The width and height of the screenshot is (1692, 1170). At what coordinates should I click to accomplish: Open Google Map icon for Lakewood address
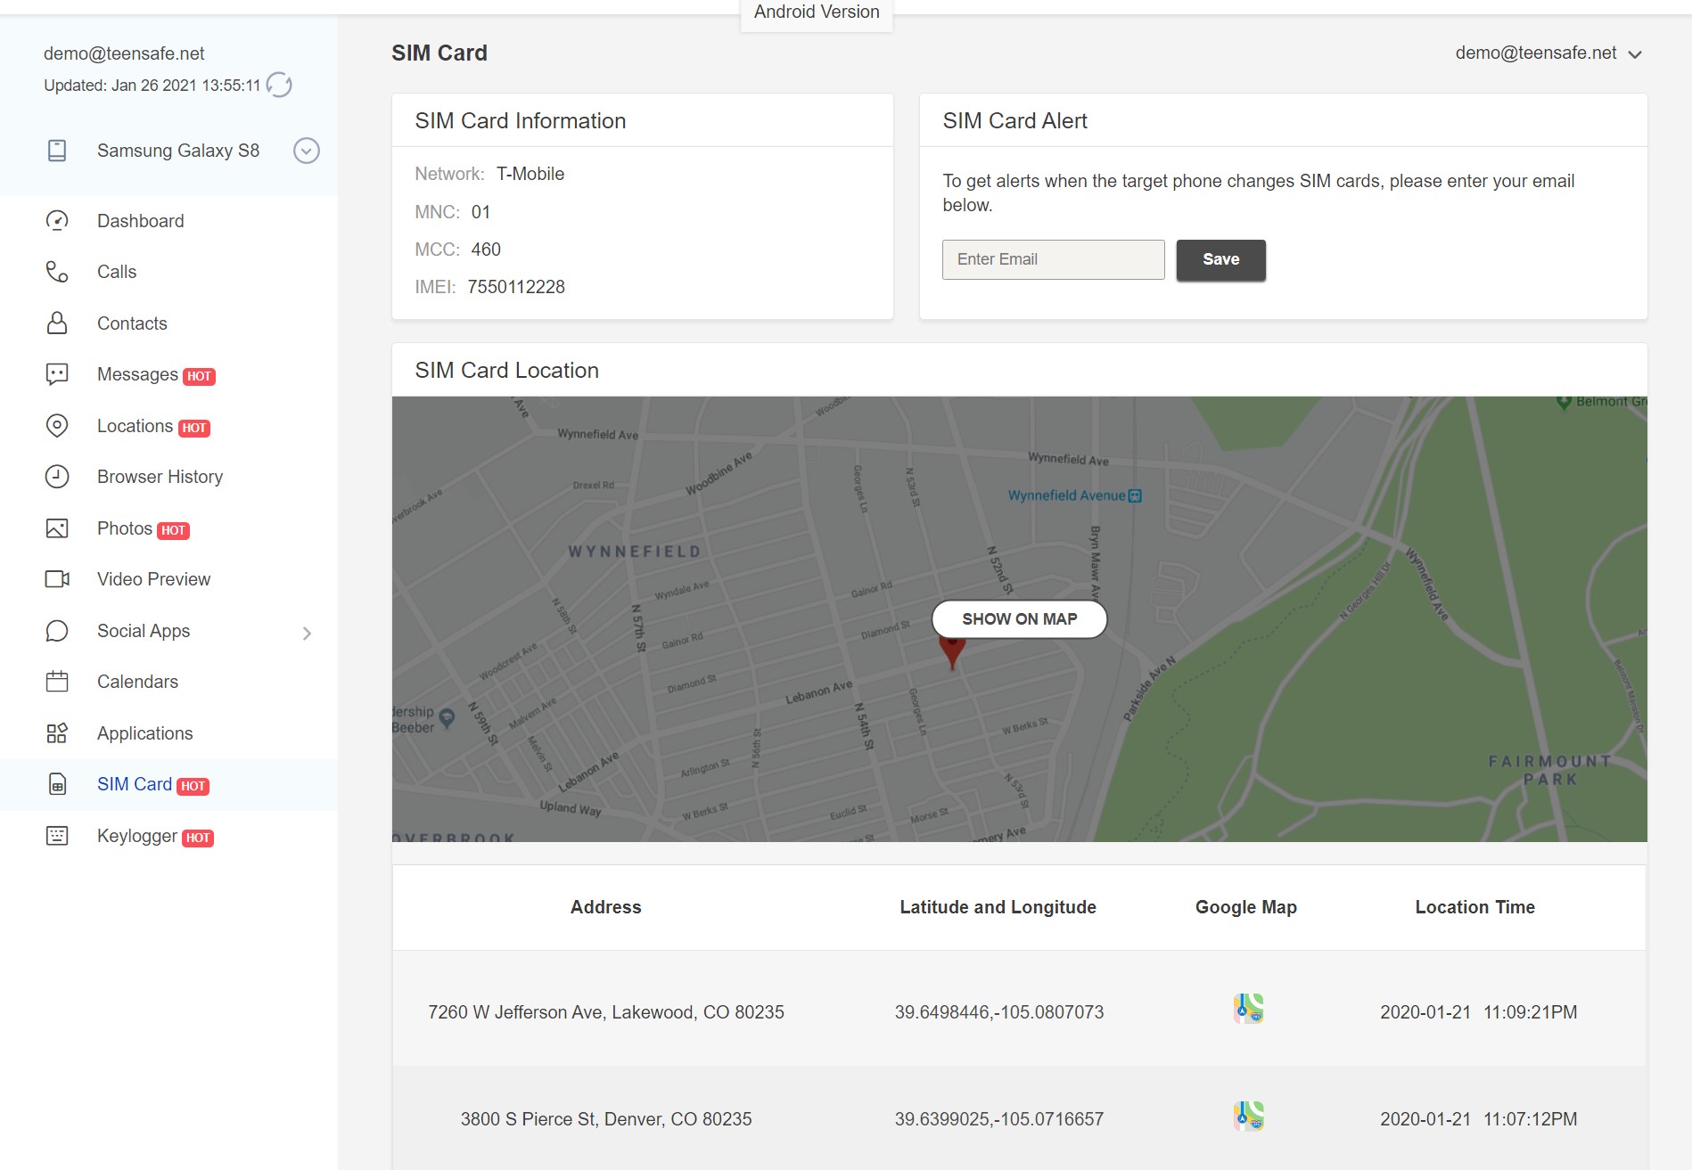point(1249,1009)
